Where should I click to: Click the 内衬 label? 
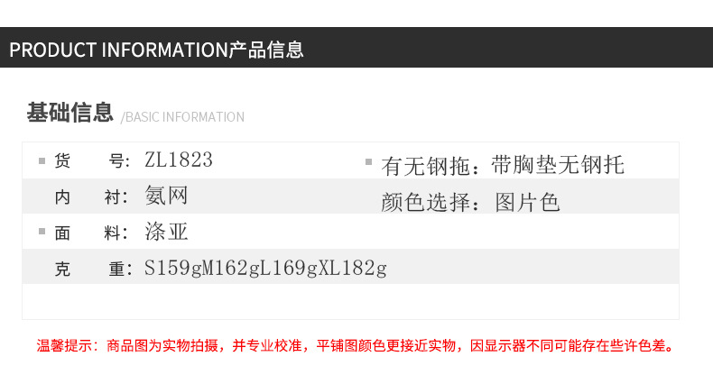(x=91, y=197)
